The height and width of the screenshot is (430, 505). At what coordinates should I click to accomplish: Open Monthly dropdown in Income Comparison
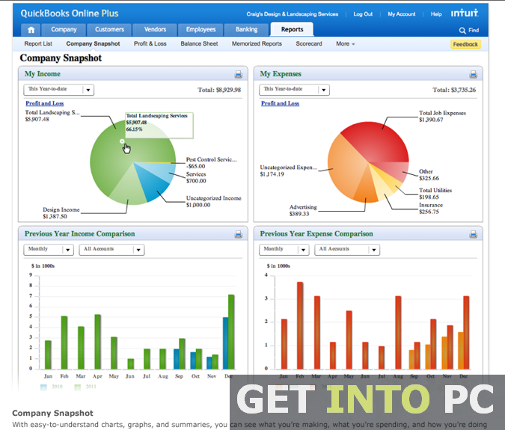pos(49,250)
